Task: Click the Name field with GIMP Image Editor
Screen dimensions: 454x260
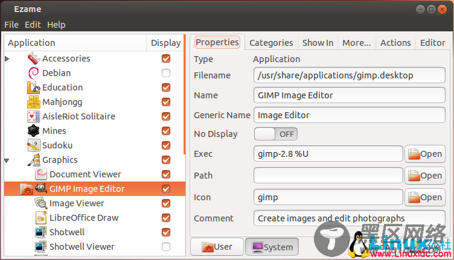Action: click(350, 95)
